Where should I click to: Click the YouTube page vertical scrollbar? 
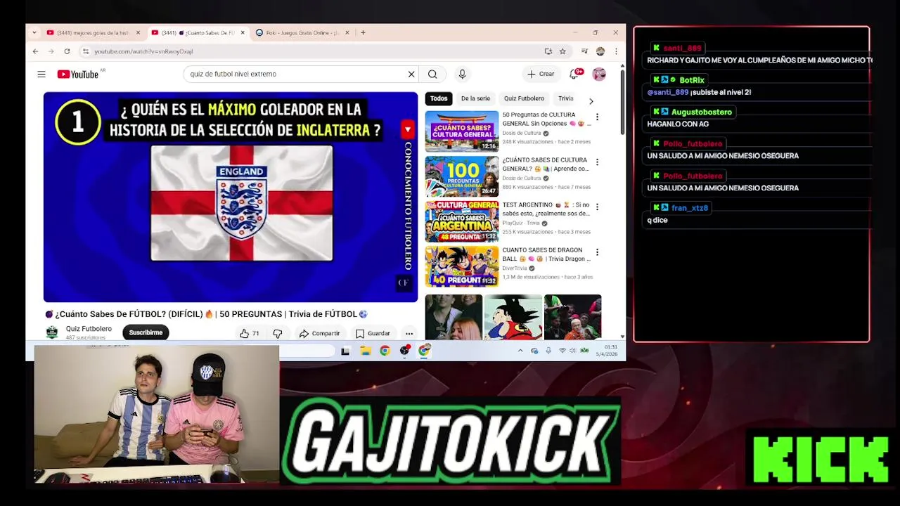click(622, 102)
